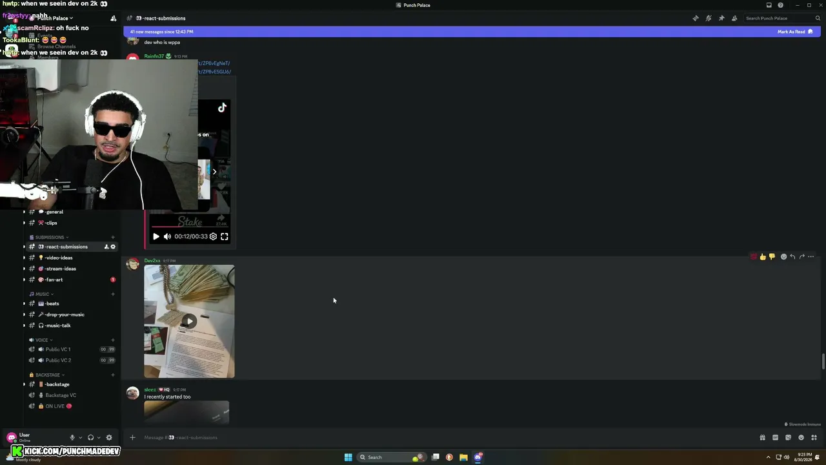Reply to Dev2xx message
Screen dimensions: 826x465
(792, 257)
